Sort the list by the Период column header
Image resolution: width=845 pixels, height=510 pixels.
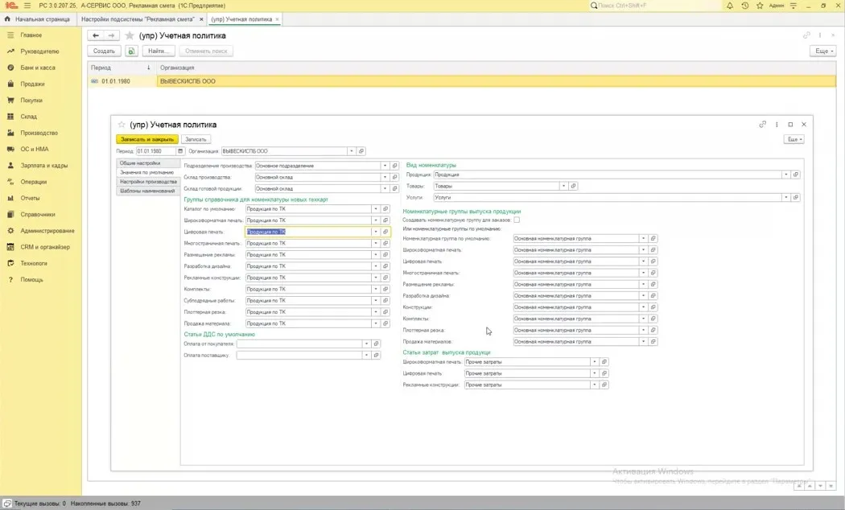click(121, 68)
